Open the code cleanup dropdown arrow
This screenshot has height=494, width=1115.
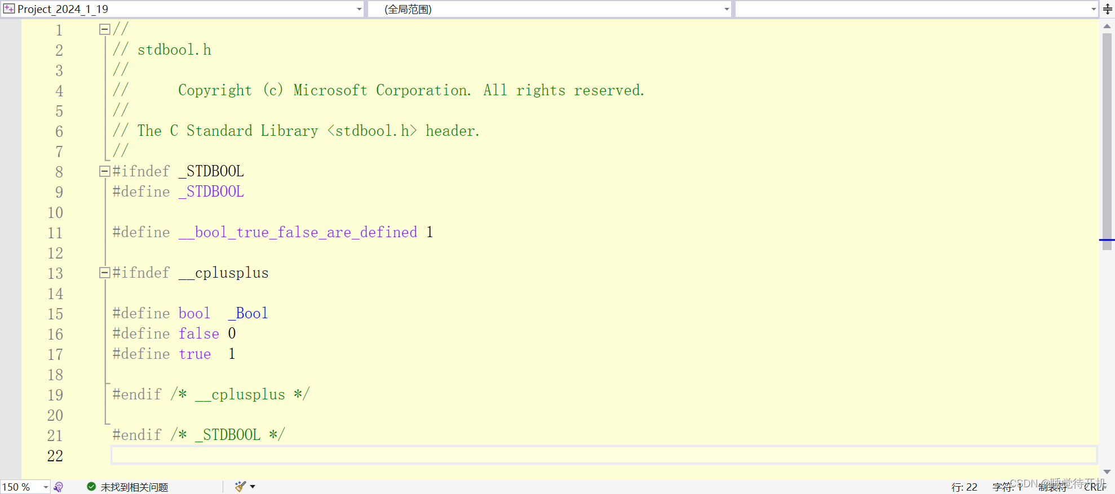point(253,486)
